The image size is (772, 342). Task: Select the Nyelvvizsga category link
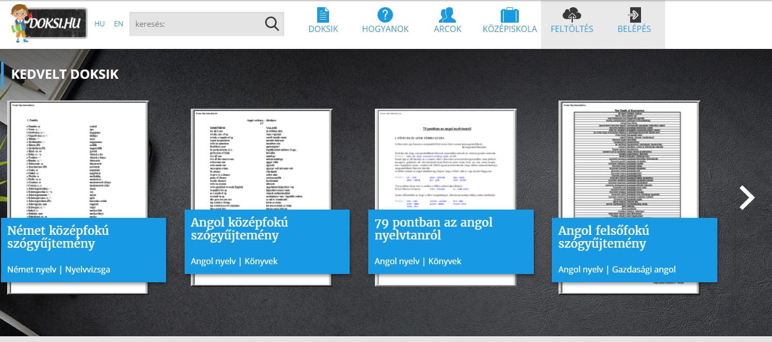[87, 269]
